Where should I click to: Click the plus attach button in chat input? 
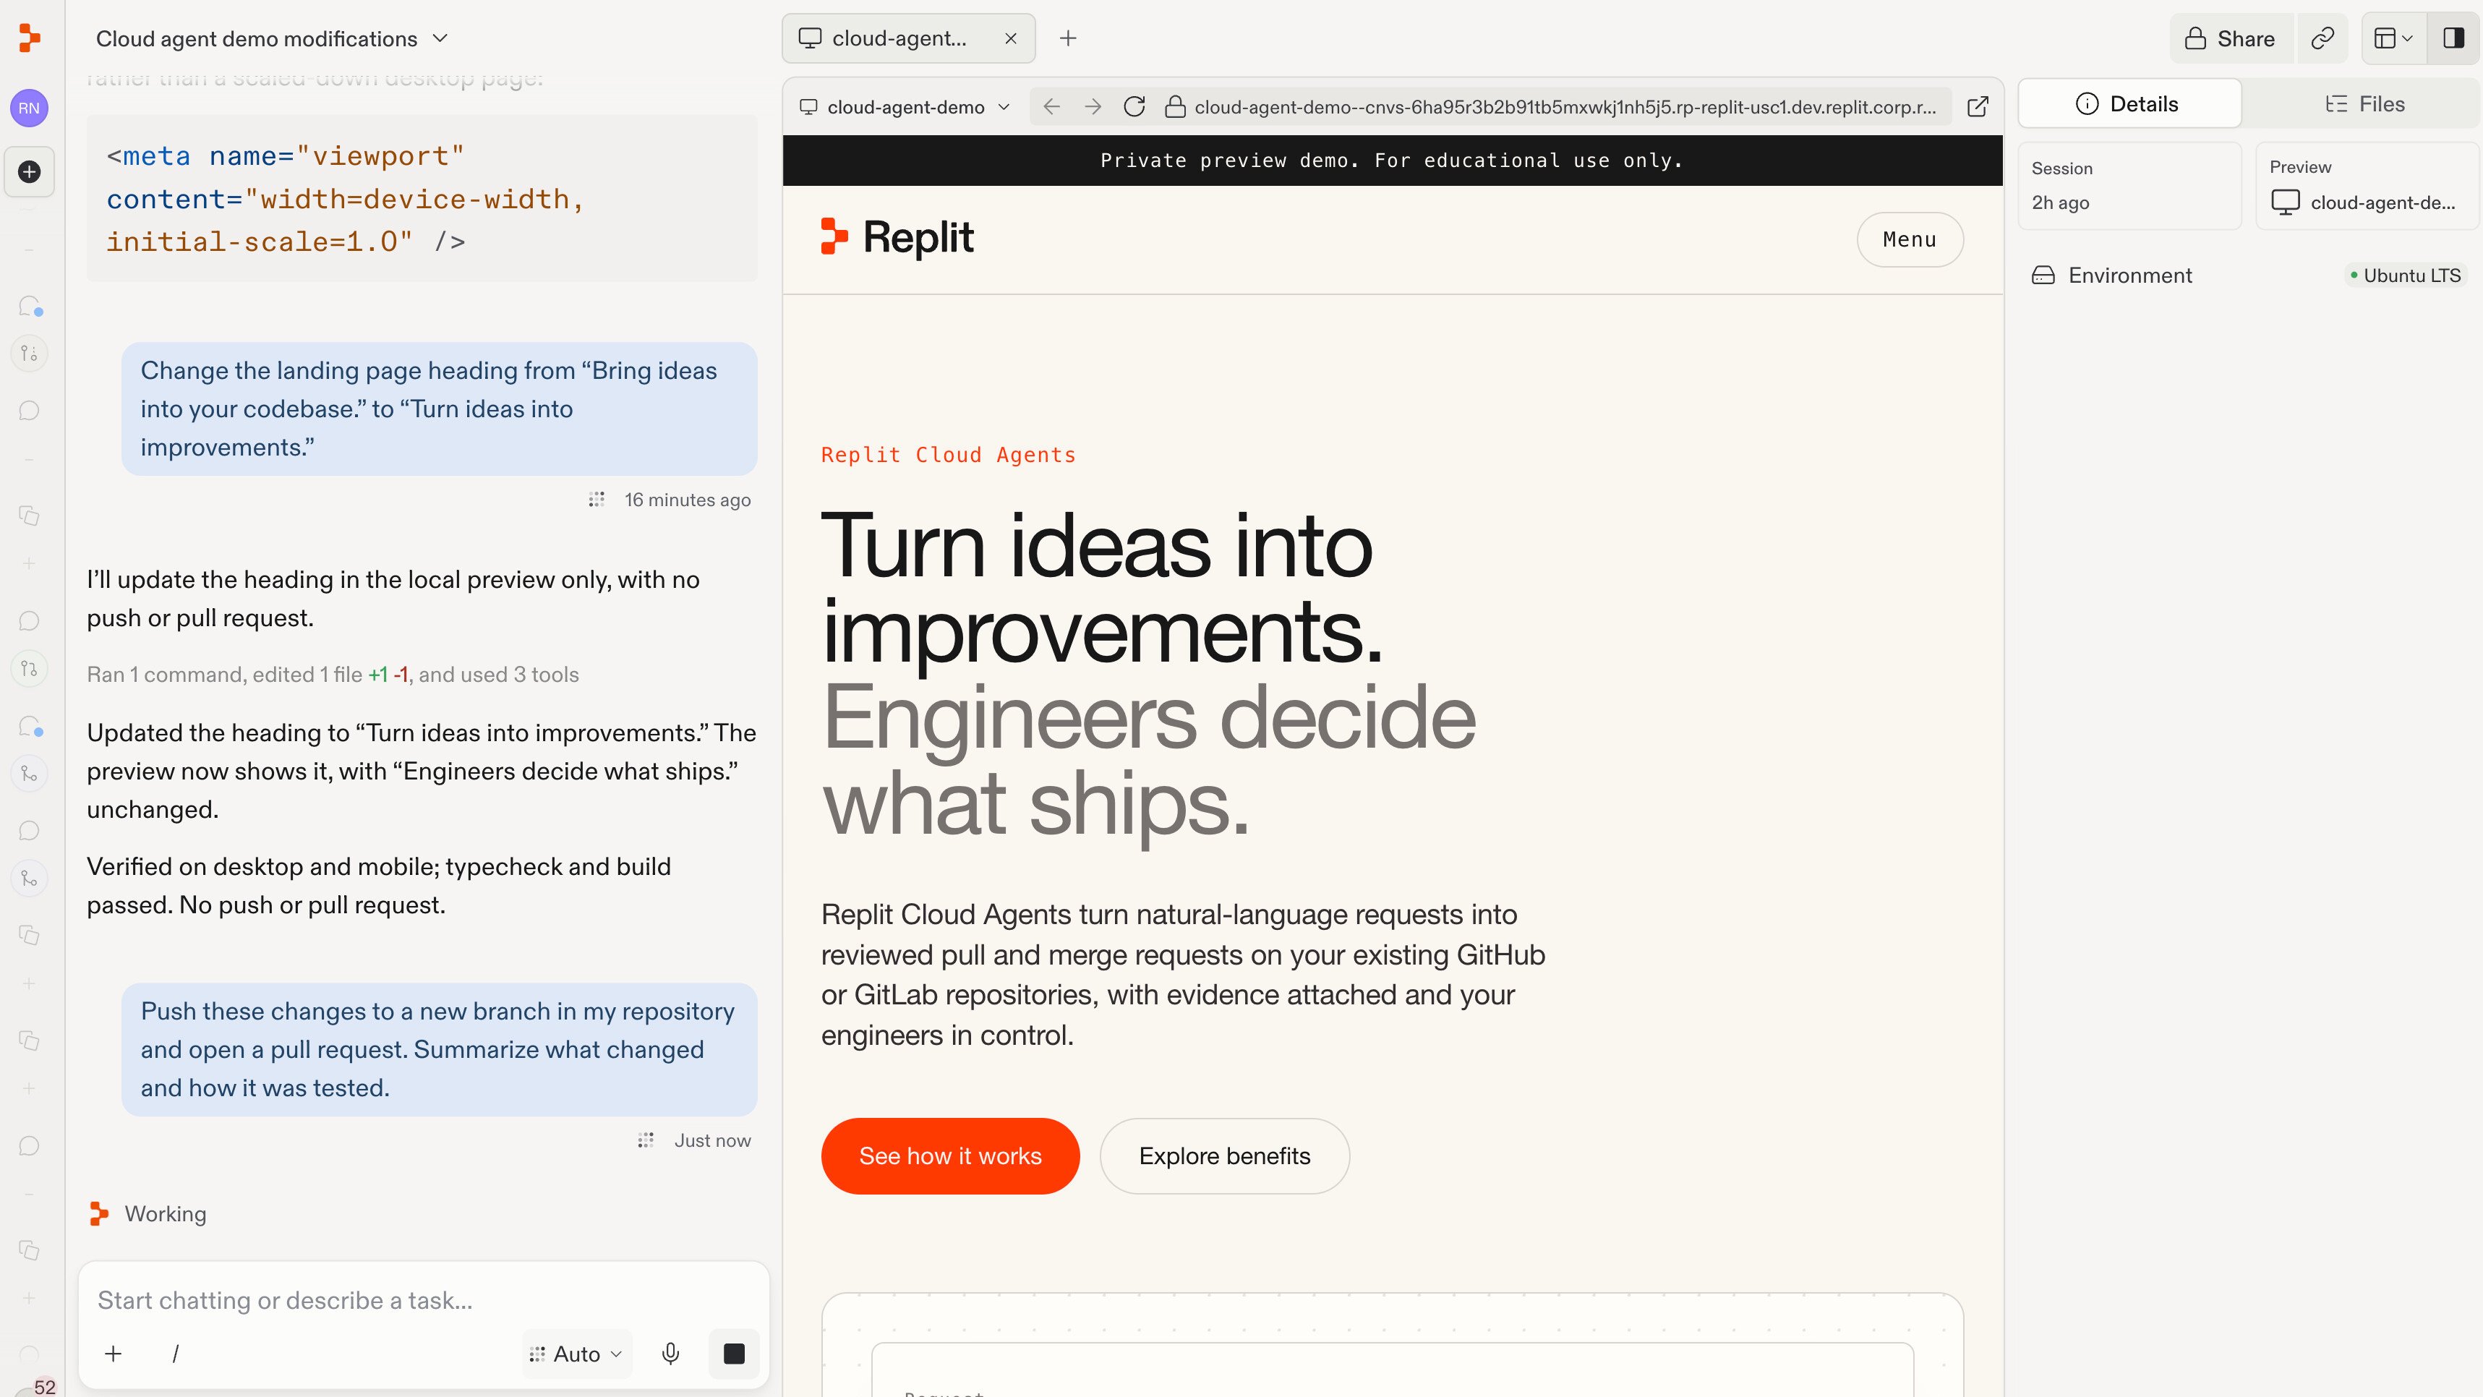[x=114, y=1354]
